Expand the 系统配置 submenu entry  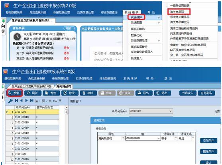point(142,22)
